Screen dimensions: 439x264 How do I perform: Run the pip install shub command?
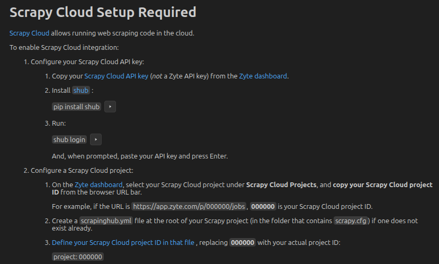point(110,107)
